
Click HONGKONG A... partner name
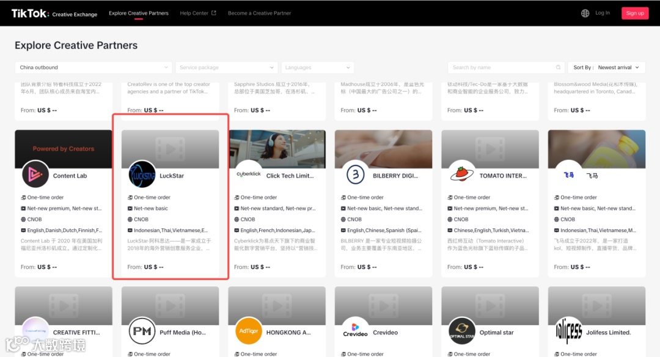pos(288,332)
